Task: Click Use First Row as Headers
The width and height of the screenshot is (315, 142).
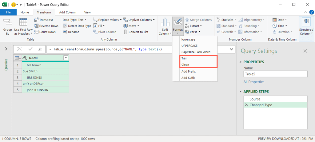Action: (x=23, y=26)
